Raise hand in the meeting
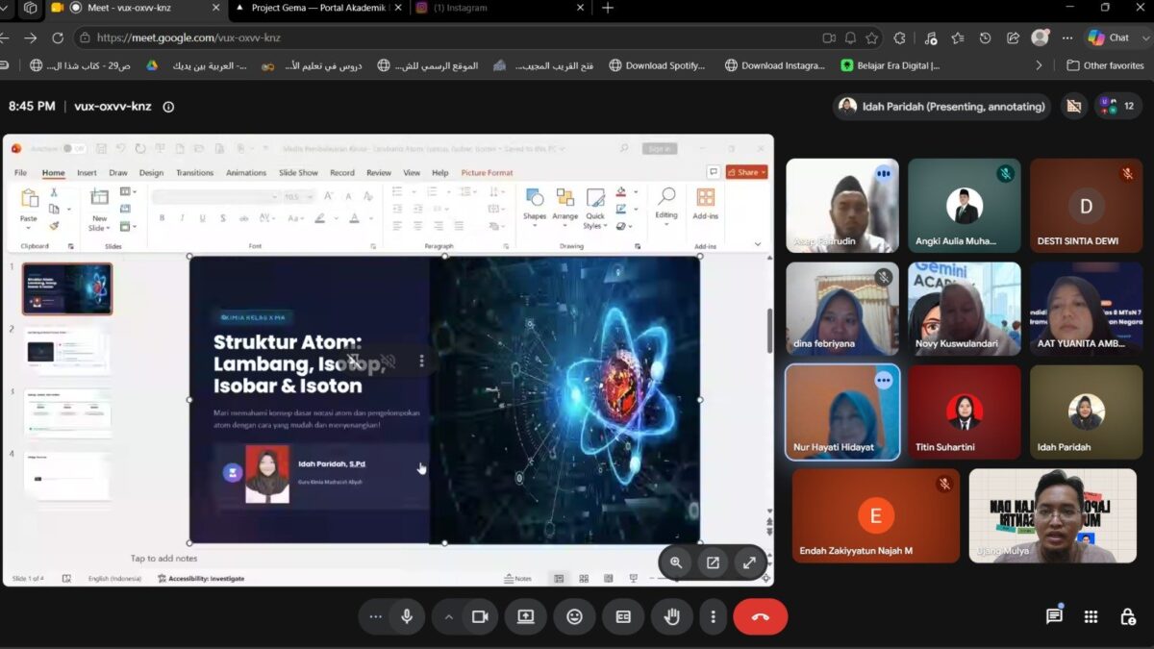The width and height of the screenshot is (1154, 649). pyautogui.click(x=672, y=617)
